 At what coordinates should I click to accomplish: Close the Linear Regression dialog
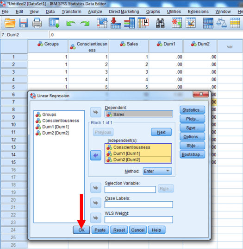(201, 94)
